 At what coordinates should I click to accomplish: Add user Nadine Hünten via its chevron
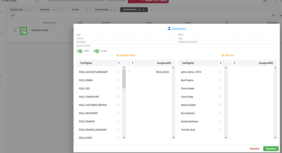click(220, 105)
